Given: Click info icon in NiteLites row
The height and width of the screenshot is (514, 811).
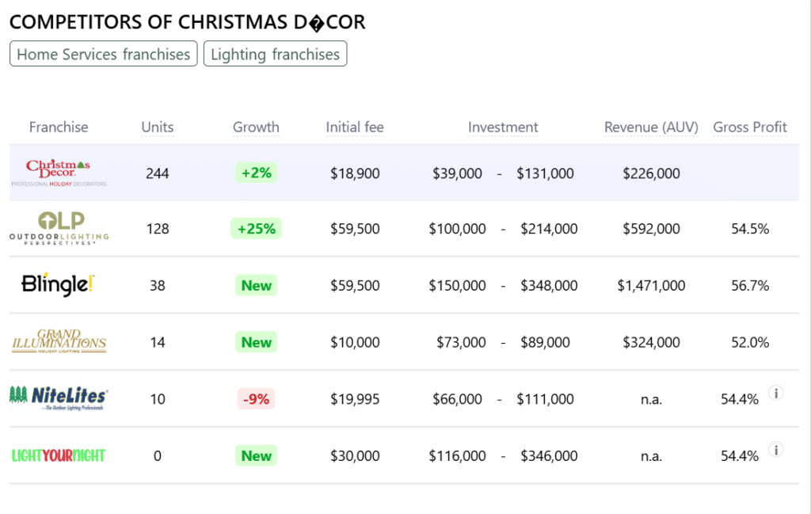Looking at the screenshot, I should click(x=776, y=393).
